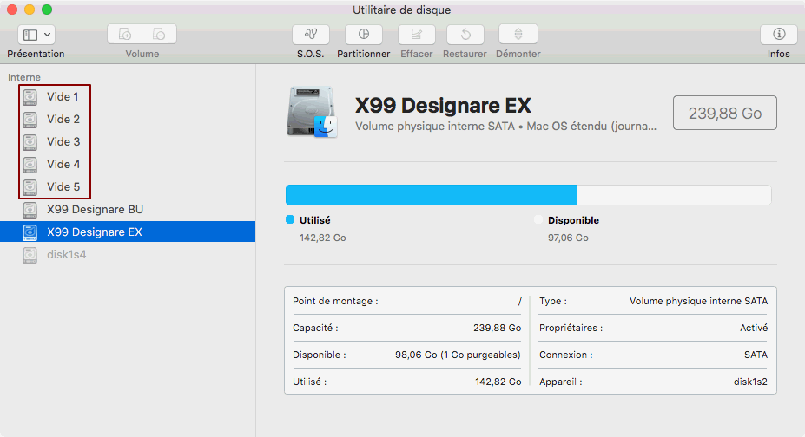The image size is (805, 437).
Task: Click the Appareil disk1s2 value
Action: pos(750,382)
